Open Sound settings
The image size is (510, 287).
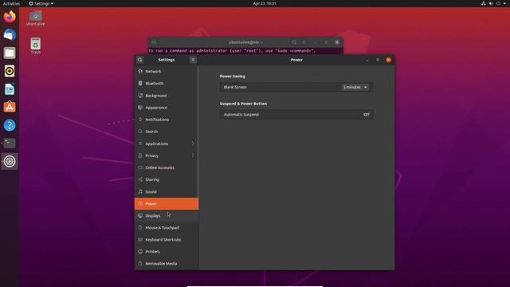[167, 191]
